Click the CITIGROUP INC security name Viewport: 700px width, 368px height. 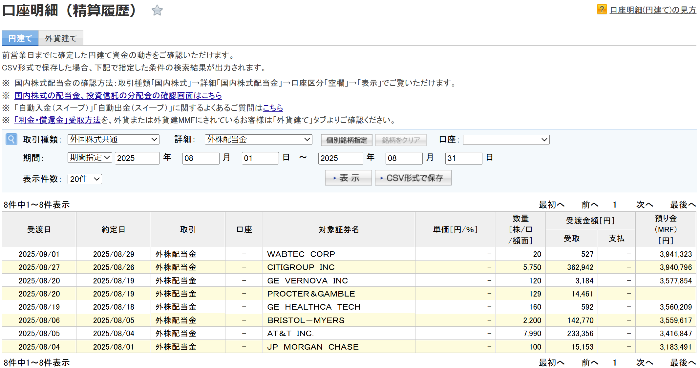301,267
